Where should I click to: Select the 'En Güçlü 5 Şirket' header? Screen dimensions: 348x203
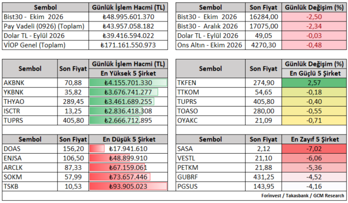(314, 73)
